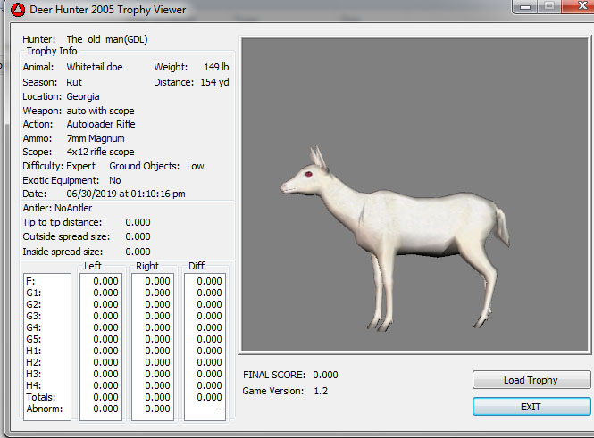This screenshot has width=594, height=438.
Task: Close the Trophy Viewer window
Action: (576, 5)
